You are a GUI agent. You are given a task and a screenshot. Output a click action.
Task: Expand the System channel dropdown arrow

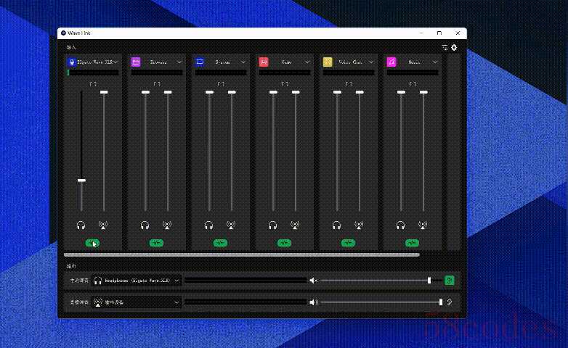click(x=243, y=62)
